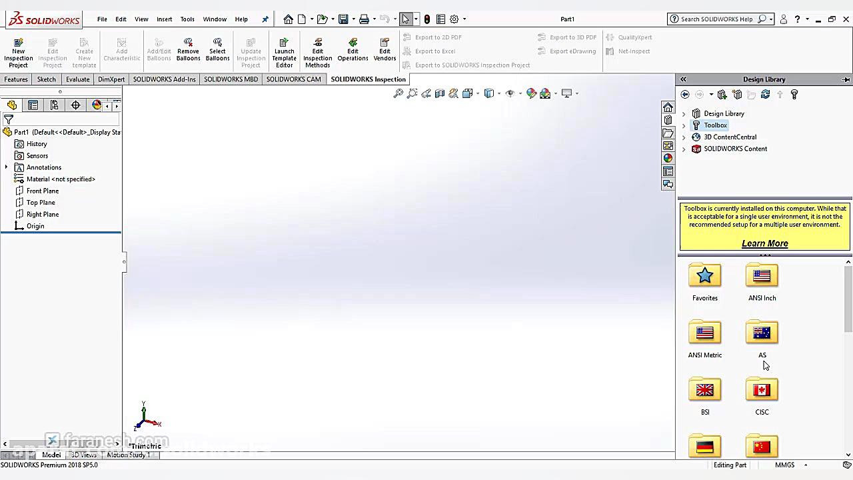The width and height of the screenshot is (853, 480).
Task: Pin the Design Library pane
Action: (x=846, y=79)
